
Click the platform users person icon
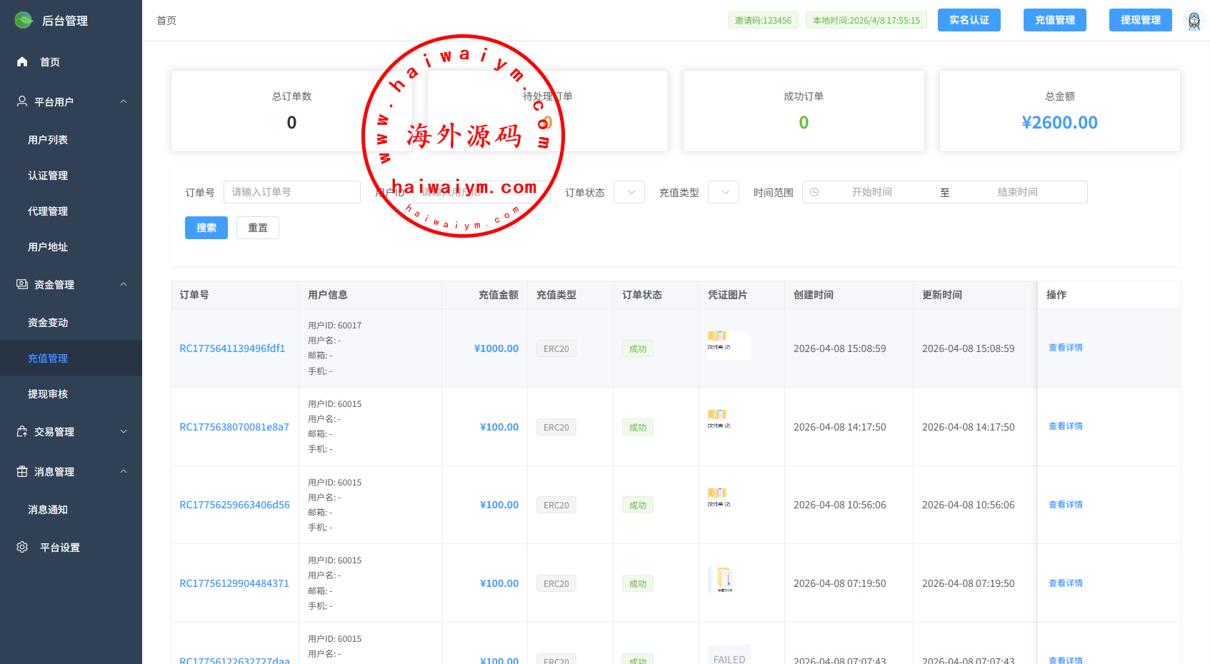click(22, 101)
